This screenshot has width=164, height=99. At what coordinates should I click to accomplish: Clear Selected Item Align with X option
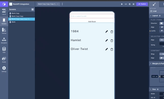[x=162, y=40]
